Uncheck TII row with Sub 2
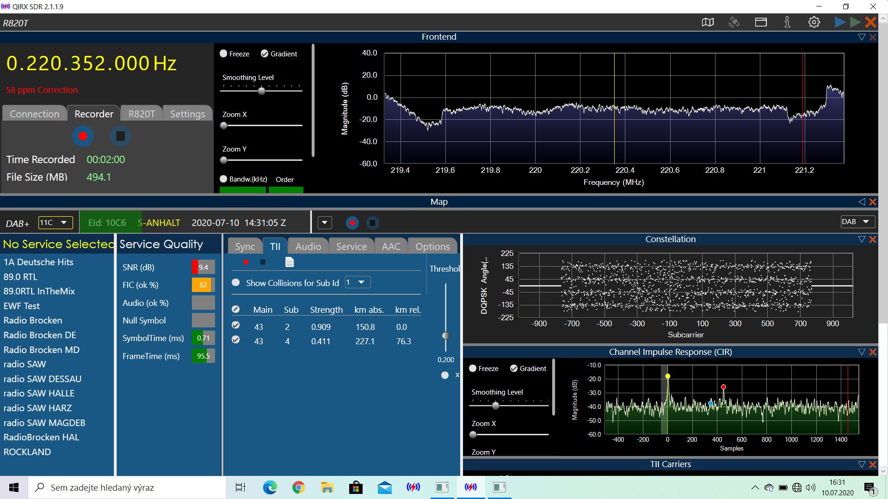This screenshot has width=888, height=499. [x=235, y=325]
